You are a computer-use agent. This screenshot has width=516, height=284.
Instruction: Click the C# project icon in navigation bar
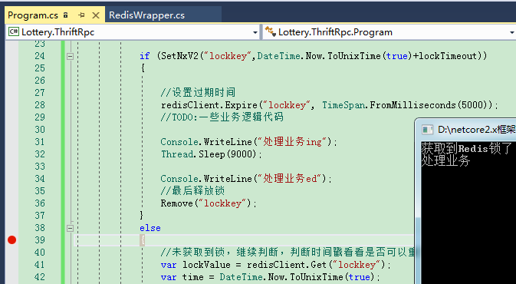point(14,32)
